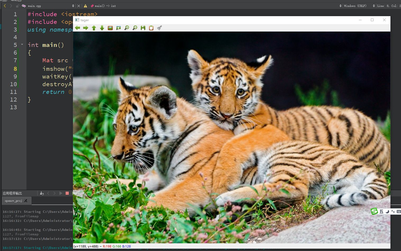Click the C++ file type icon beside main.cpp
The height and width of the screenshot is (251, 401).
coord(24,6)
